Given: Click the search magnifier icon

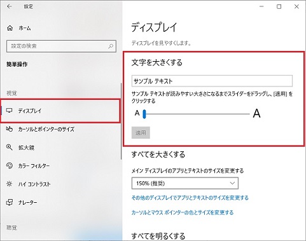Looking at the screenshot, I should tap(111, 46).
